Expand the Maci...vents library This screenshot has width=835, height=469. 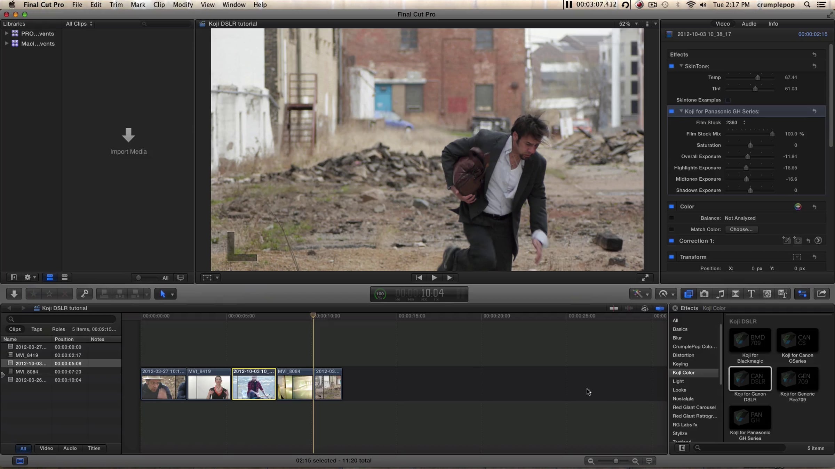click(x=6, y=43)
